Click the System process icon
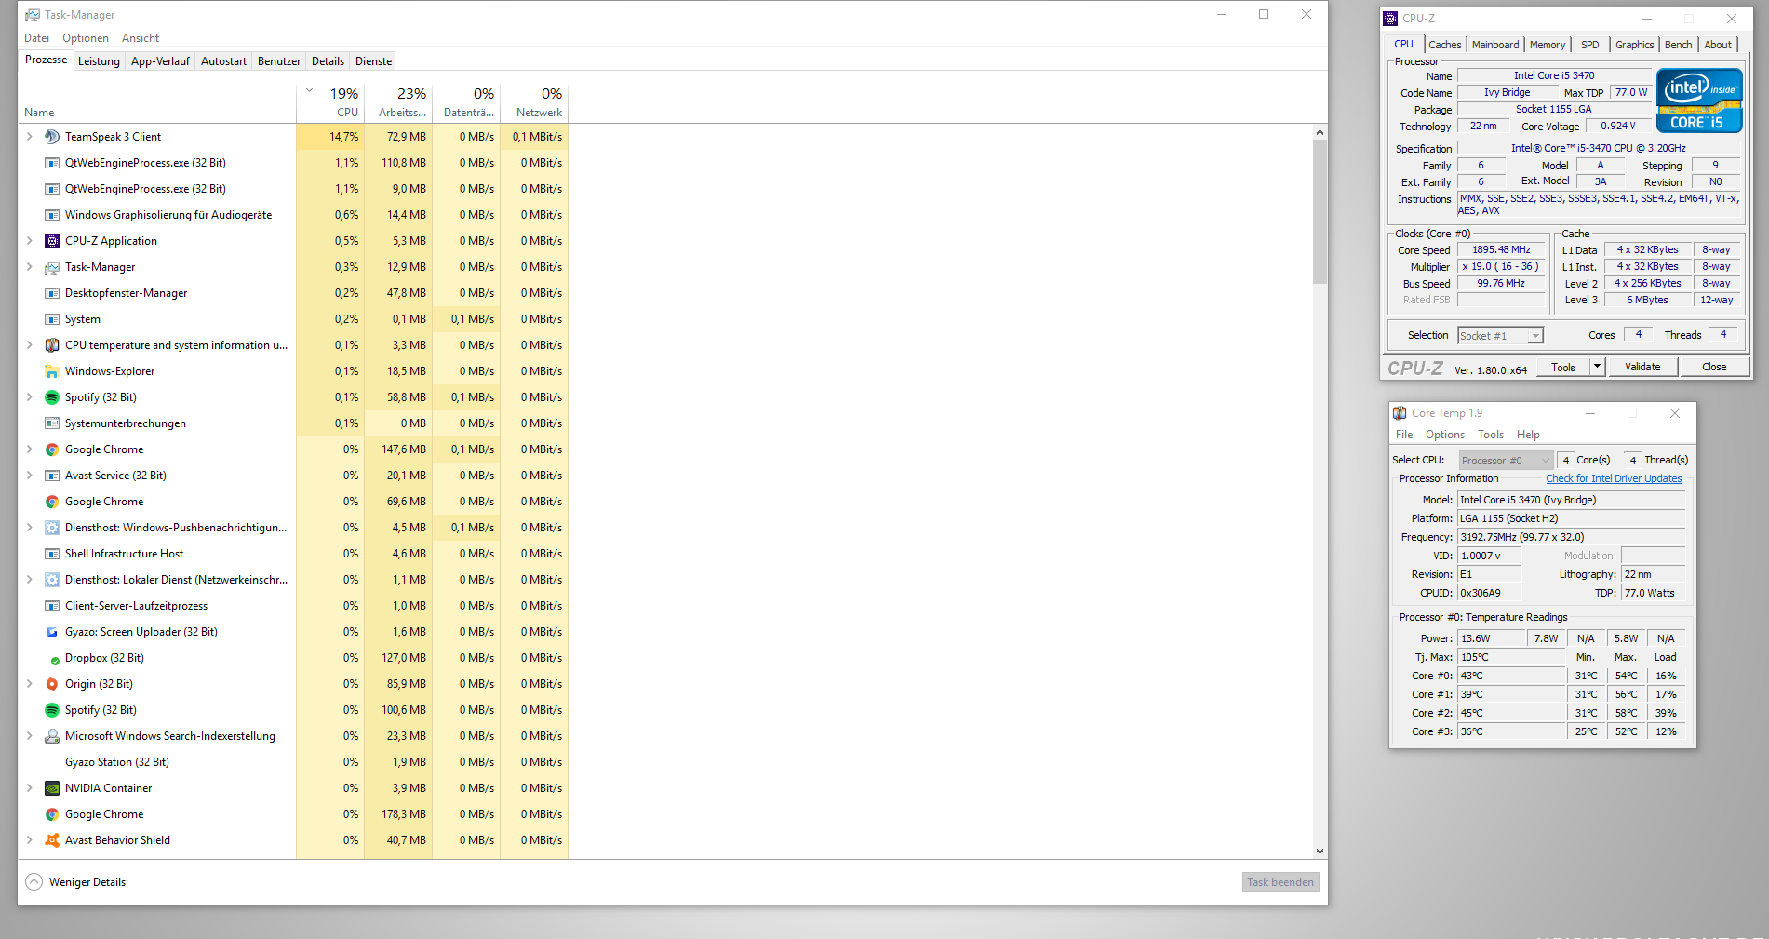Screen dimensions: 1769x939 point(52,319)
